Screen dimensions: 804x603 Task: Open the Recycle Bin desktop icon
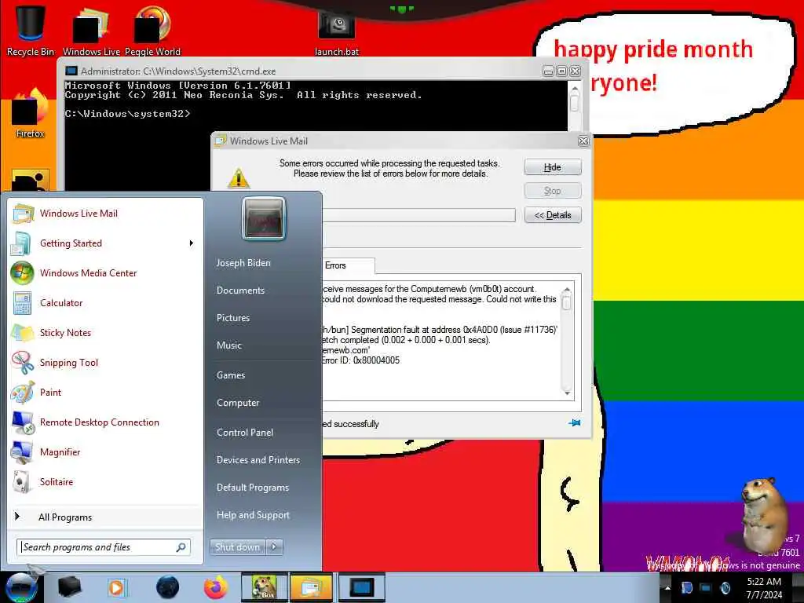click(x=31, y=30)
